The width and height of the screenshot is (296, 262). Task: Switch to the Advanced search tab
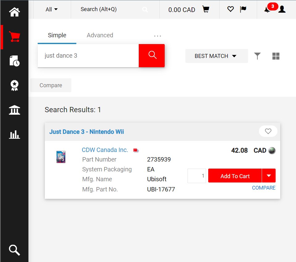tap(100, 35)
